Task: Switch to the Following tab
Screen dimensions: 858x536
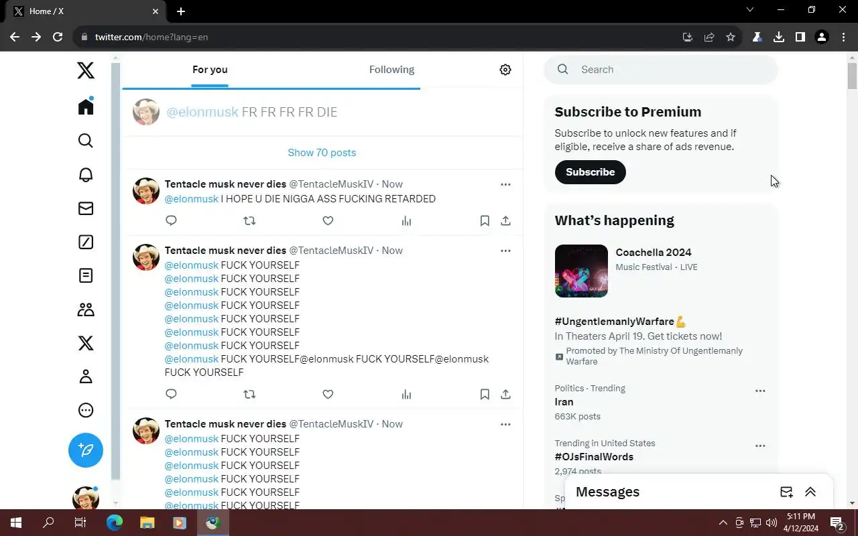Action: click(x=391, y=70)
